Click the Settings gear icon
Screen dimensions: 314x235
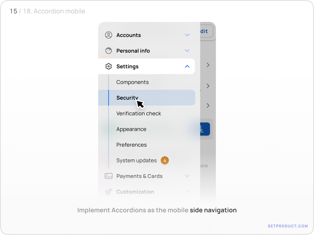pyautogui.click(x=108, y=66)
